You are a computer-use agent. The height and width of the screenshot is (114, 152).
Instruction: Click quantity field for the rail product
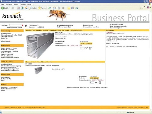(x=82, y=48)
